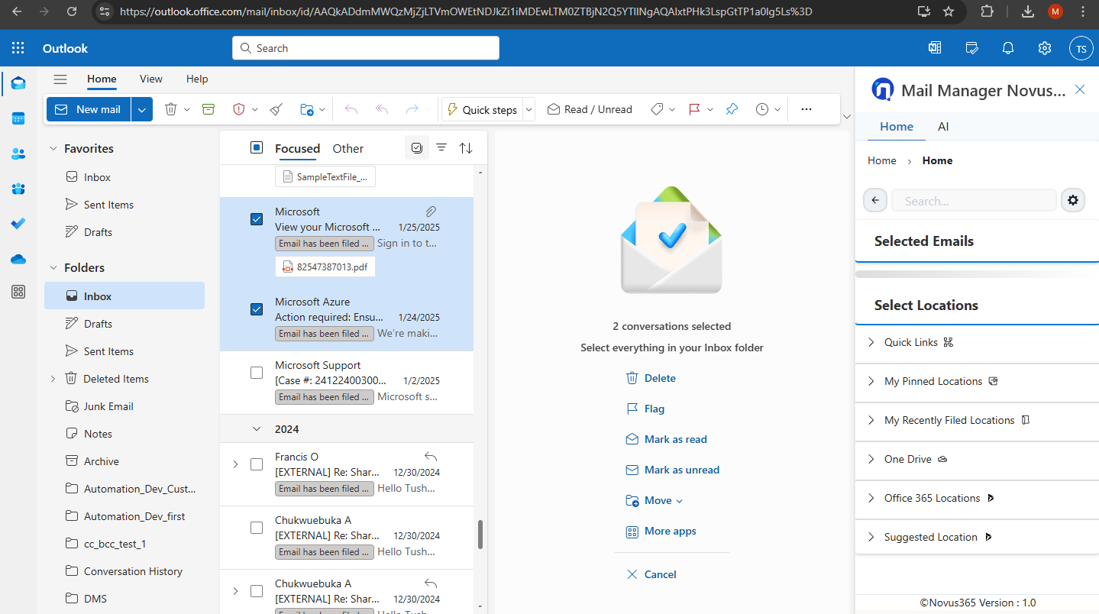Expand the Office 365 Locations section
The width and height of the screenshot is (1099, 614).
point(871,498)
